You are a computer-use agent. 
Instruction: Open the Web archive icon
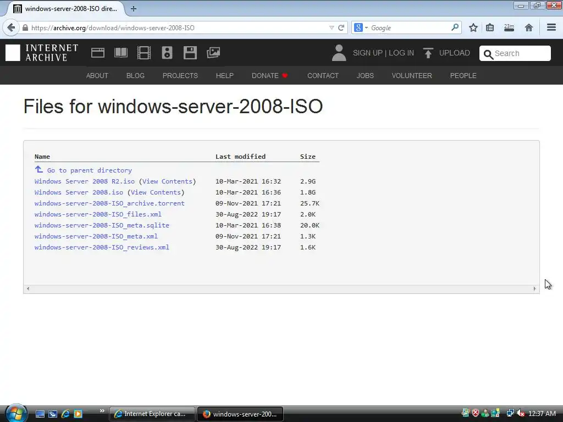click(98, 53)
